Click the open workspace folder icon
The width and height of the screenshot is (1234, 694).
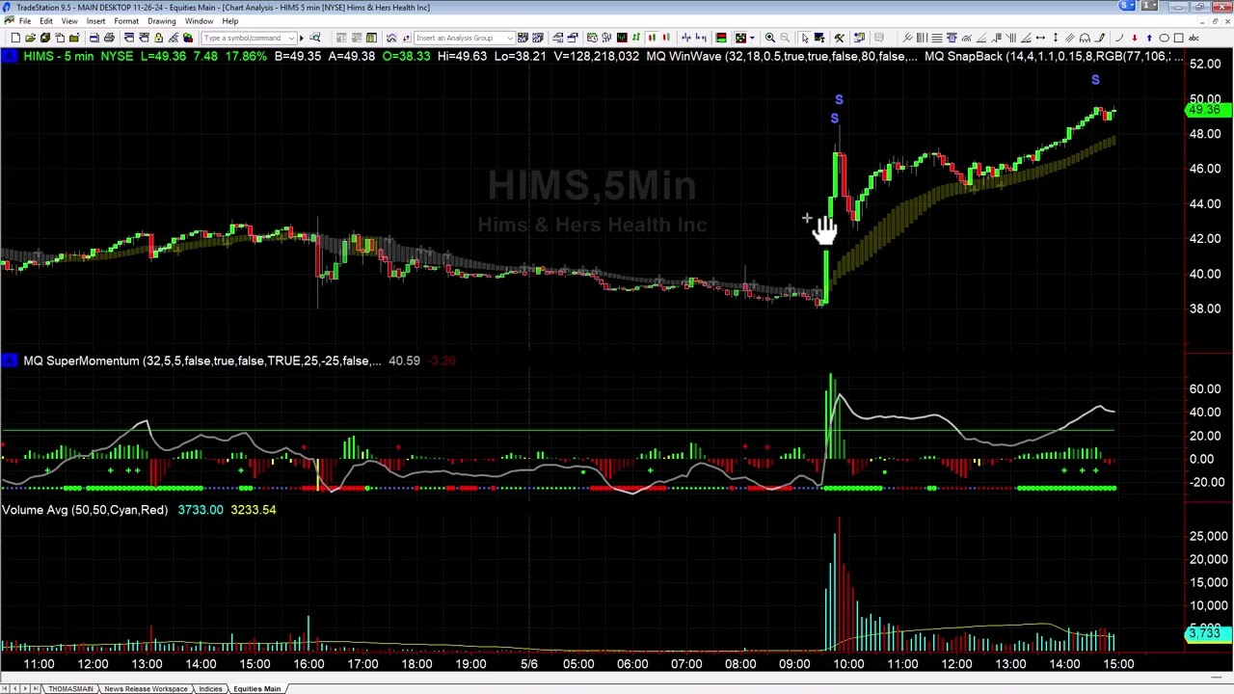(30, 38)
